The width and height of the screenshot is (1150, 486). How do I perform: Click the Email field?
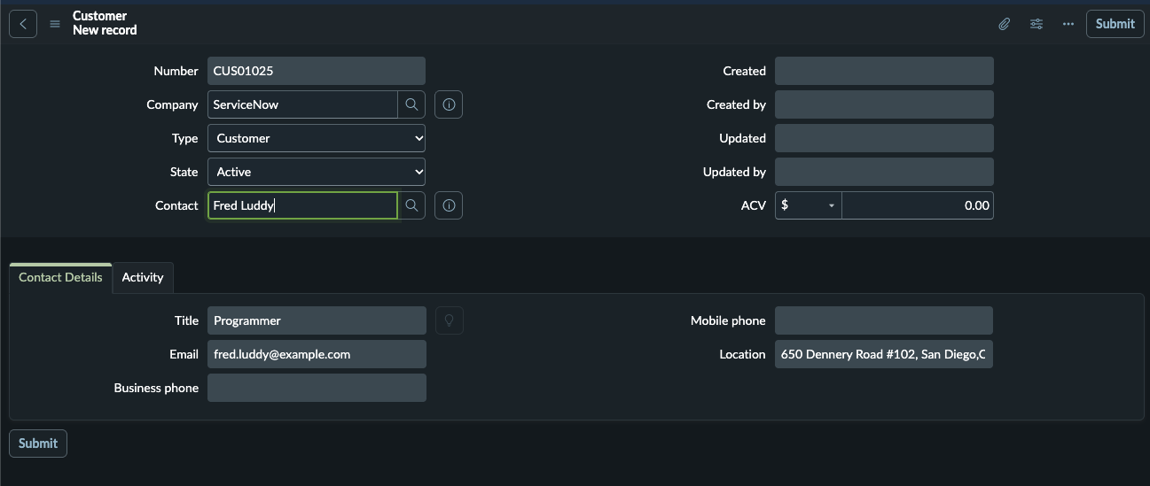pyautogui.click(x=317, y=354)
